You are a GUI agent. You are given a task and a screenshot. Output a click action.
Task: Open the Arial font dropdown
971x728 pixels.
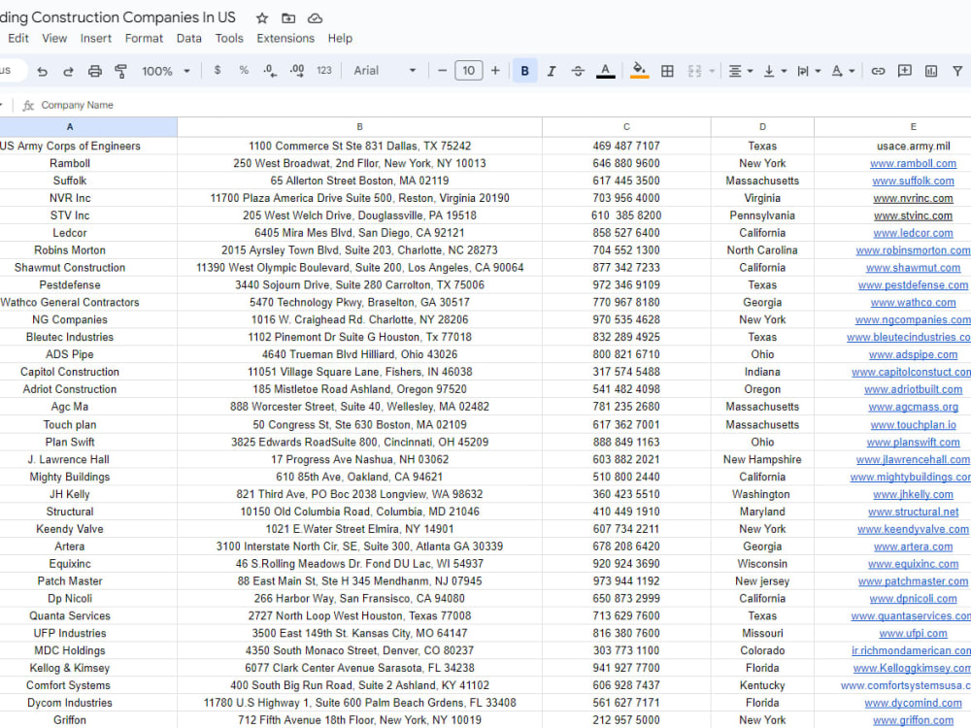[x=385, y=71]
